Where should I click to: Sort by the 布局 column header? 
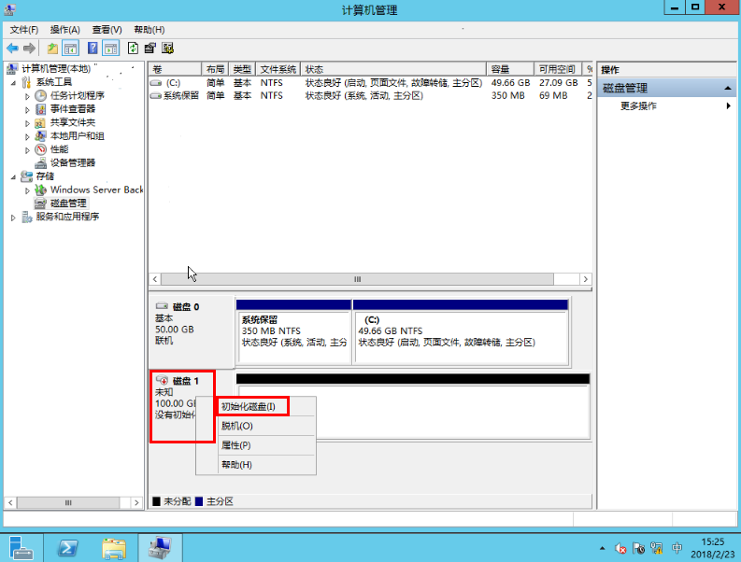(x=215, y=69)
